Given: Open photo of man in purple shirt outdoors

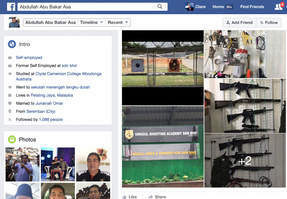Looking at the screenshot, I should pos(23,165).
